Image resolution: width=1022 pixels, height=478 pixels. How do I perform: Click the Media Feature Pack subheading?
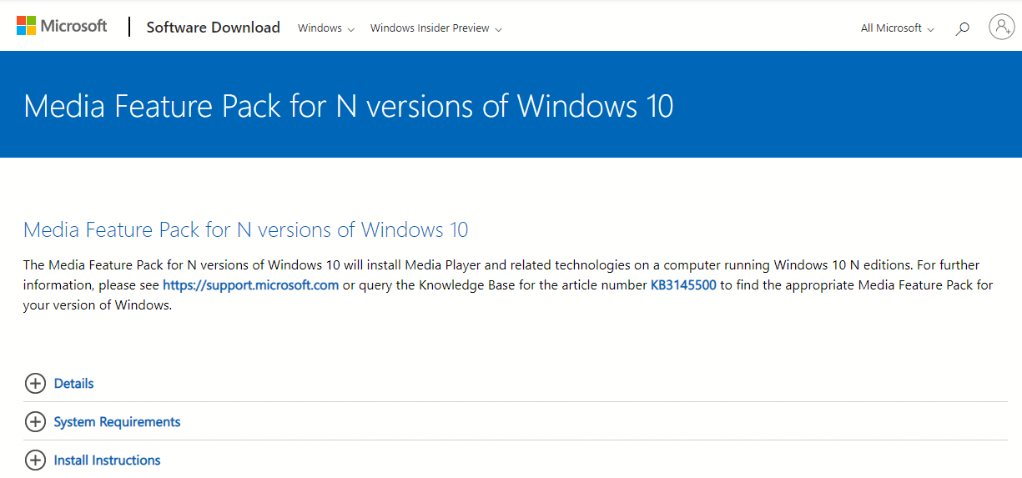tap(246, 229)
